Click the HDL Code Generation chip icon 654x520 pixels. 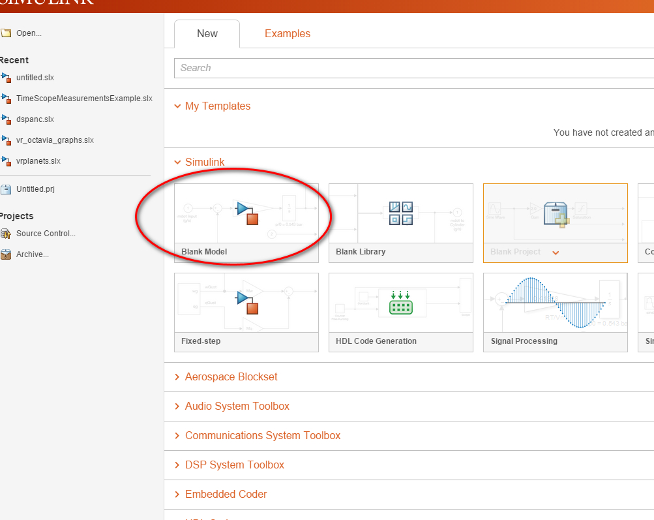pyautogui.click(x=401, y=303)
